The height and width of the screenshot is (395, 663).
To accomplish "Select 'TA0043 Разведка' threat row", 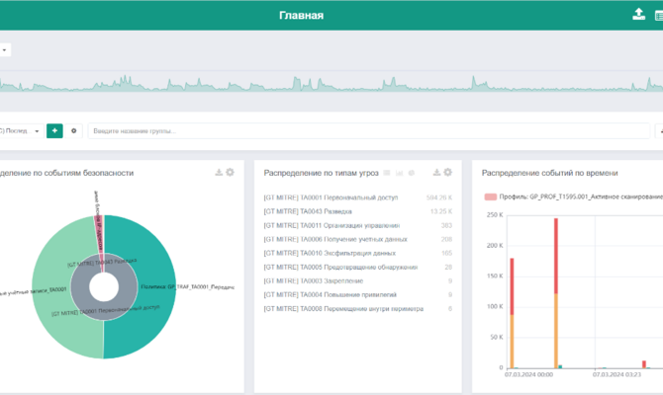I will (x=357, y=211).
